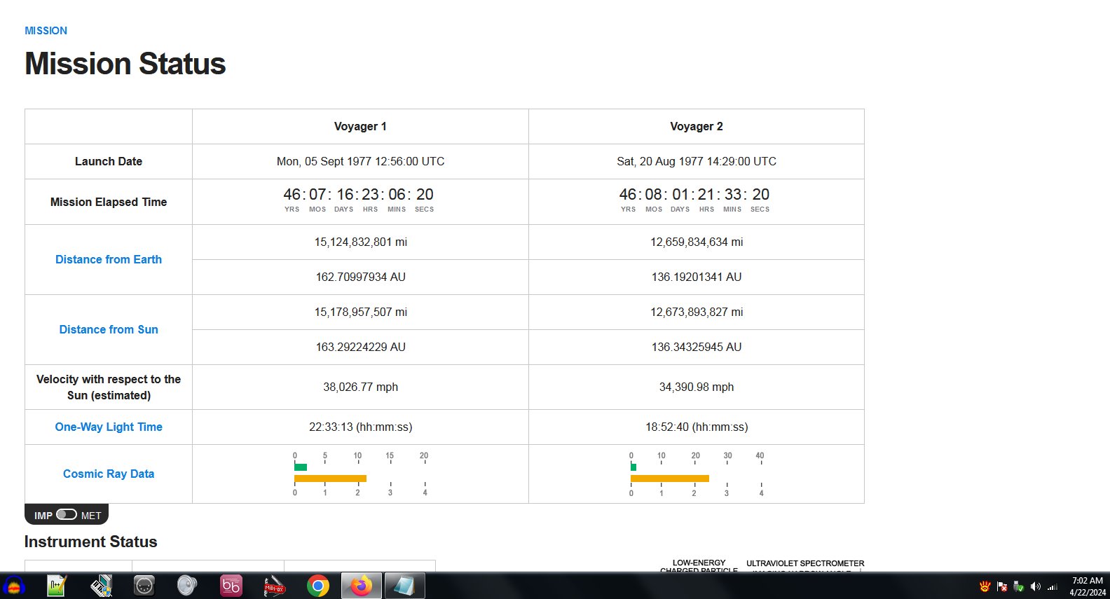Switch to the Firefox window in taskbar
1110x599 pixels.
pos(361,585)
